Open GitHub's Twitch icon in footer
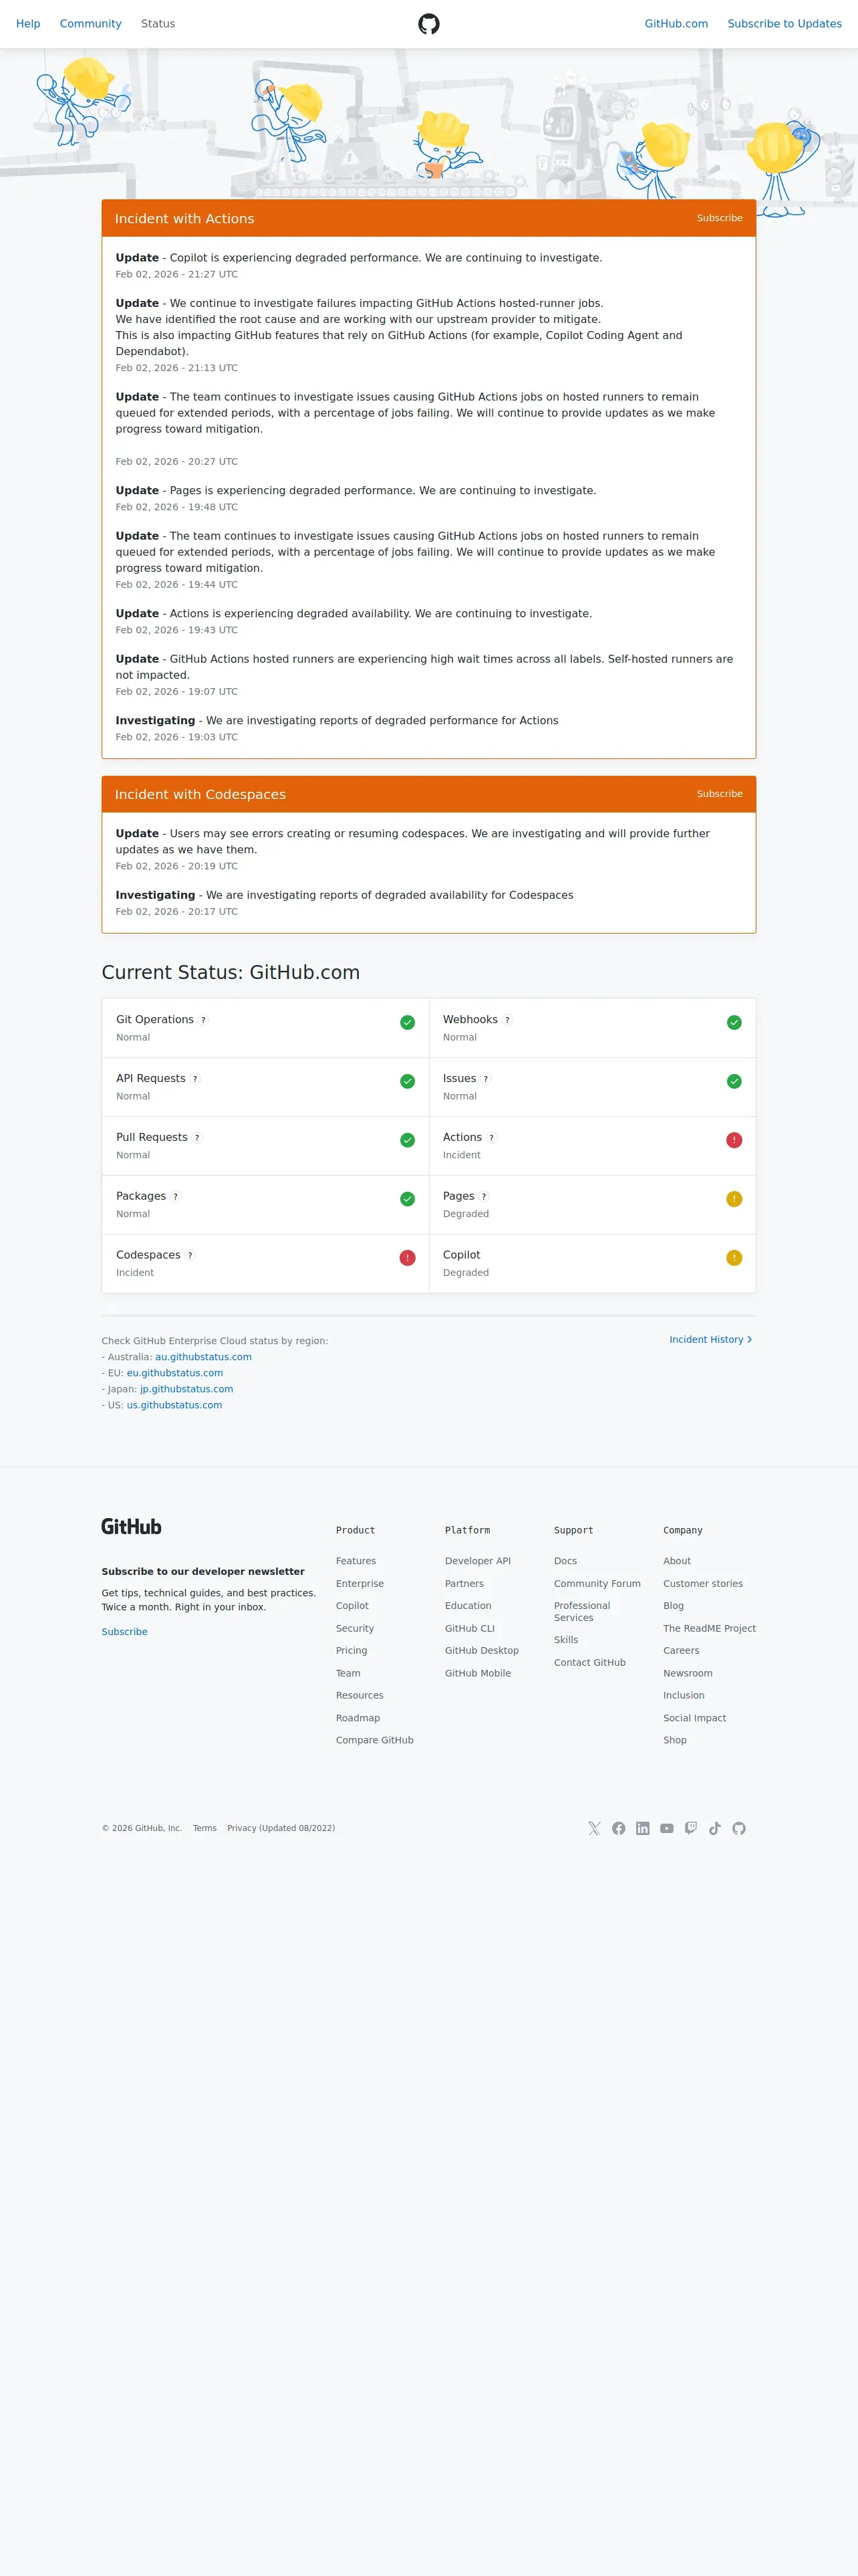The image size is (858, 2576). tap(690, 1828)
